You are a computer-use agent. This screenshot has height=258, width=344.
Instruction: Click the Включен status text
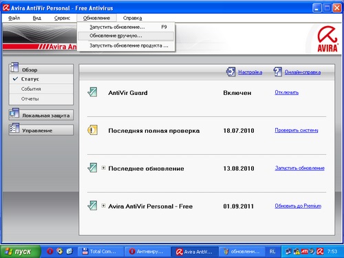237,93
